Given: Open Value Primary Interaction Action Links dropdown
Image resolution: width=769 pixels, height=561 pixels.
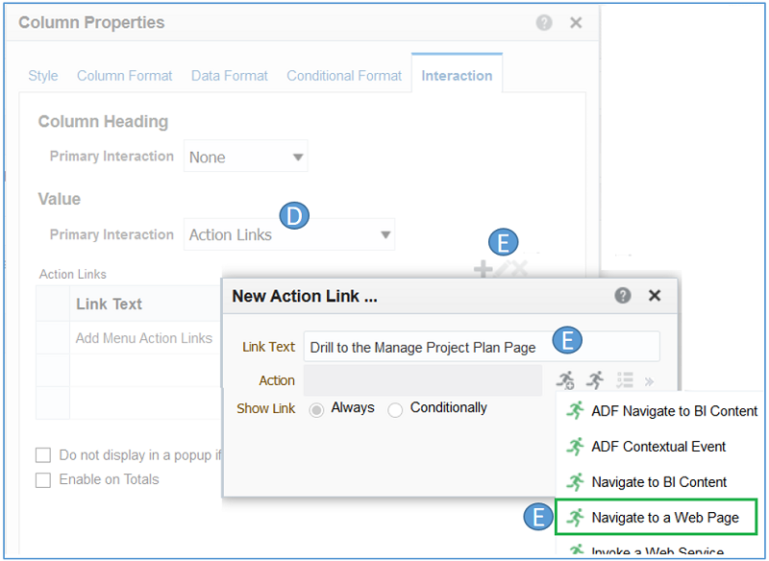Looking at the screenshot, I should click(288, 234).
